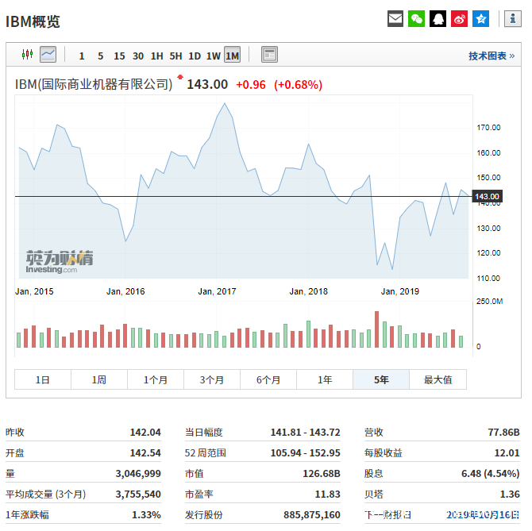Click the 143.00 current price marker
This screenshot has height=531, width=532.
(487, 196)
